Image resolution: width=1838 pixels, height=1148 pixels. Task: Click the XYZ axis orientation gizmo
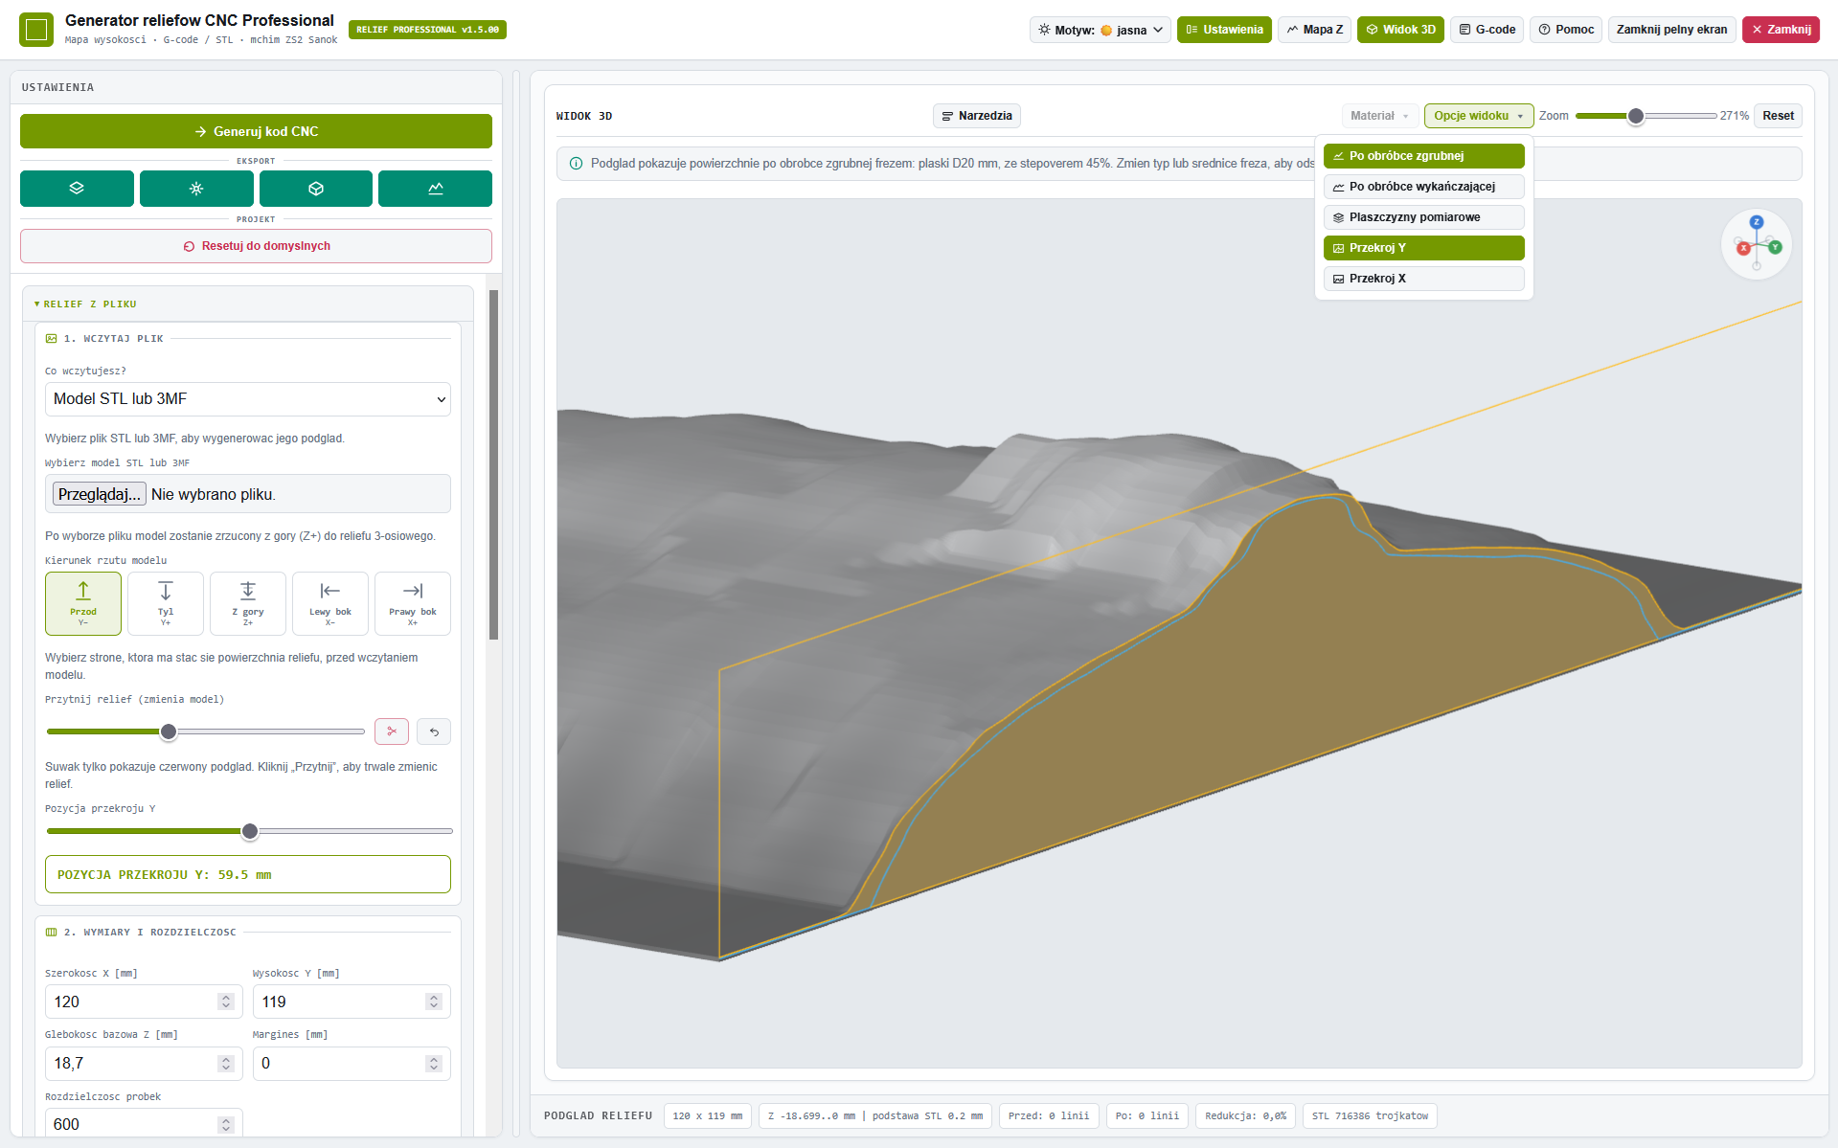pos(1757,244)
